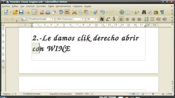The height and width of the screenshot is (98, 175).
Task: Click zoom out minus button
Action: pos(143,94)
